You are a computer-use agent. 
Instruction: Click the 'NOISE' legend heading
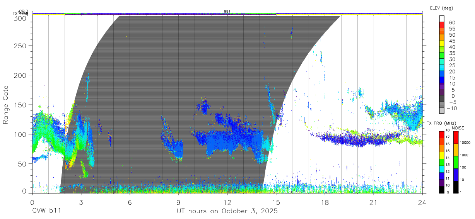tap(458, 127)
